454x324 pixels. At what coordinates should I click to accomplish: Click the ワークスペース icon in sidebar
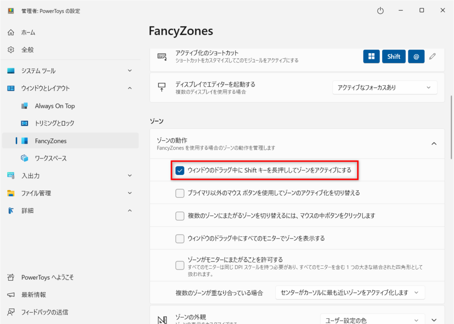[25, 158]
